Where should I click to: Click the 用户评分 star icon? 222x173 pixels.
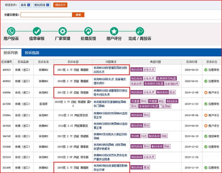pos(114,31)
